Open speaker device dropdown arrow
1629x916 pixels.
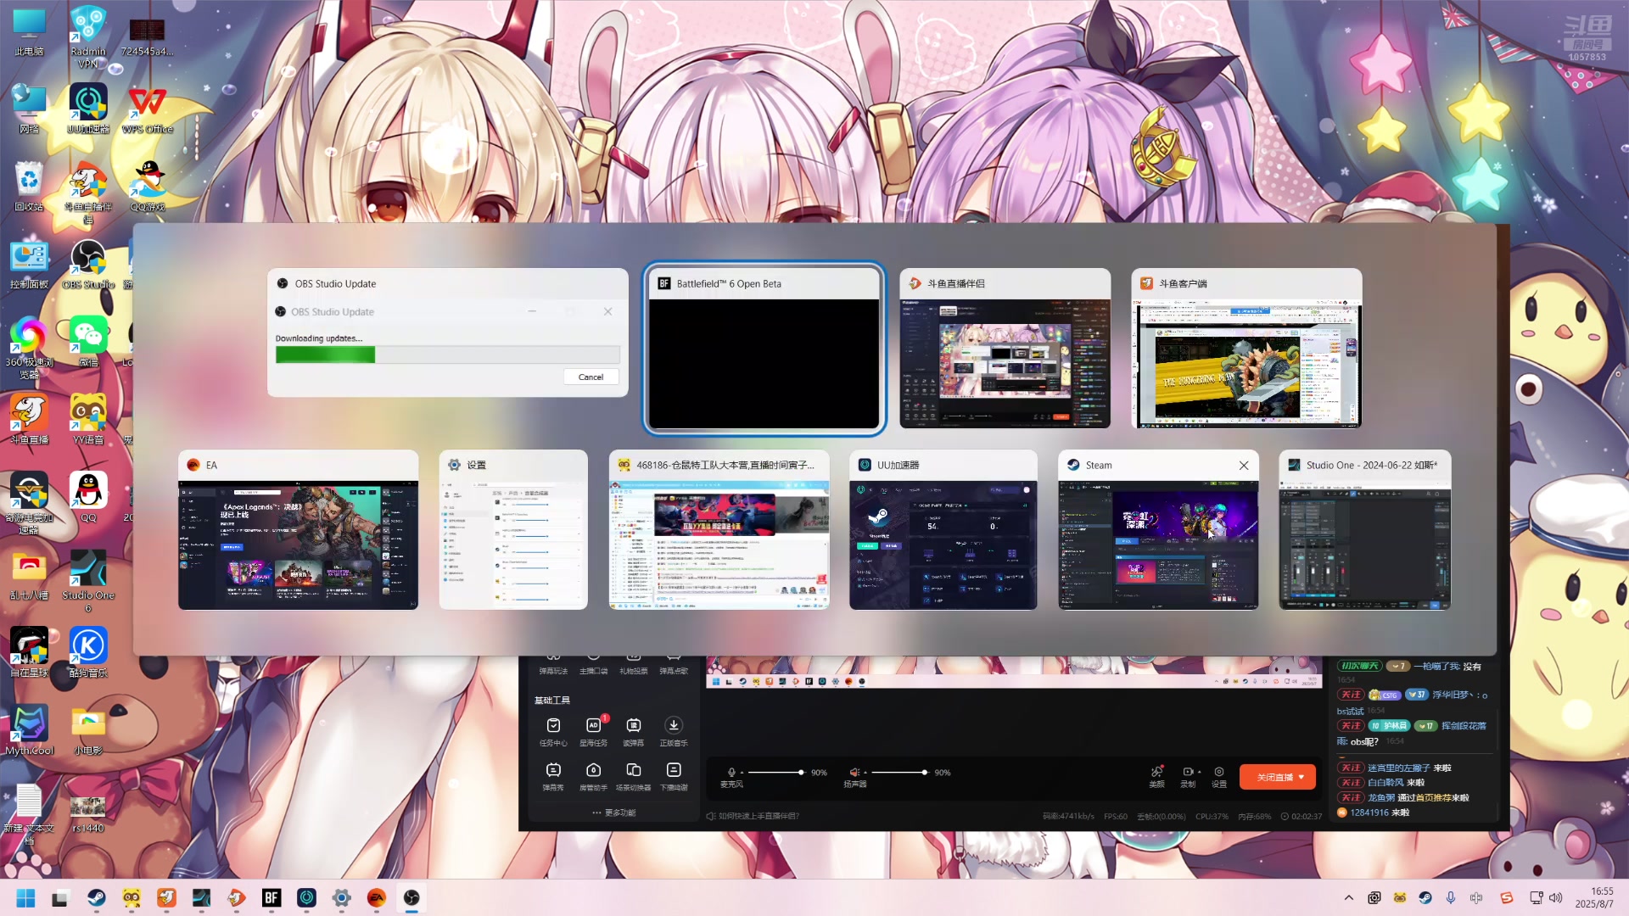point(865,774)
